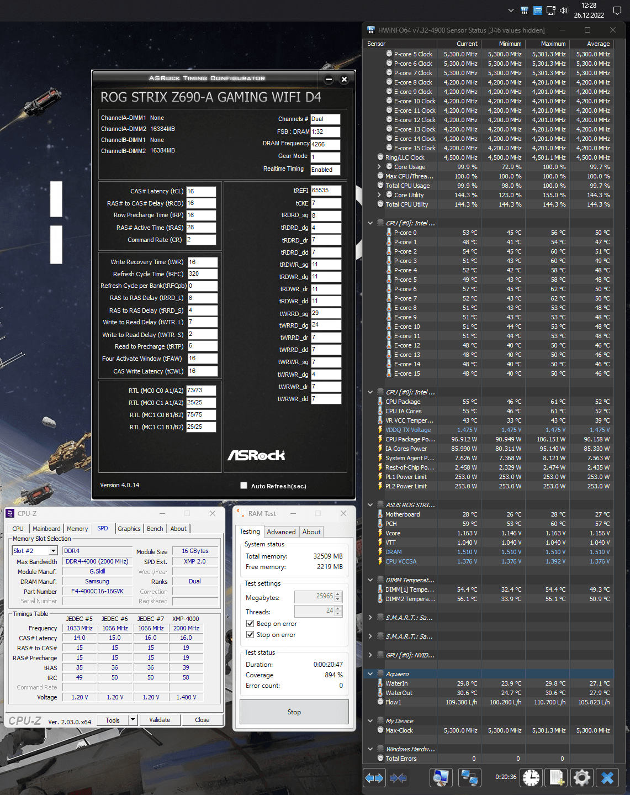Toggle Auto Refresh checkbox in Timing Configurator
630x795 pixels.
pyautogui.click(x=243, y=486)
